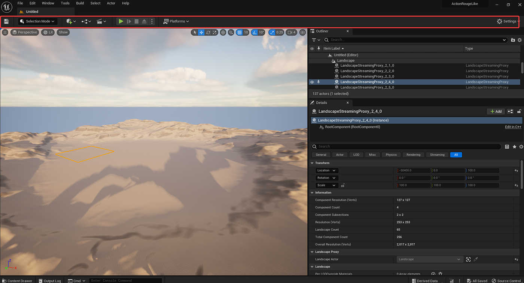Viewport: 524px width, 283px height.
Task: Open the Selection Mode dropdown
Action: [x=37, y=21]
